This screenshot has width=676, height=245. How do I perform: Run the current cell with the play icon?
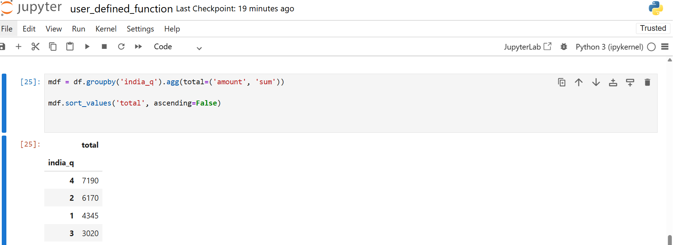[87, 47]
